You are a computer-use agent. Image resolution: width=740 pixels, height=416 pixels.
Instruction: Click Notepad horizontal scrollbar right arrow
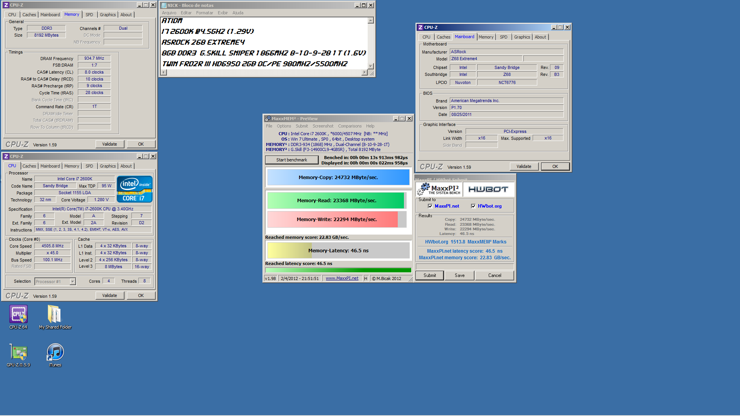(x=365, y=72)
